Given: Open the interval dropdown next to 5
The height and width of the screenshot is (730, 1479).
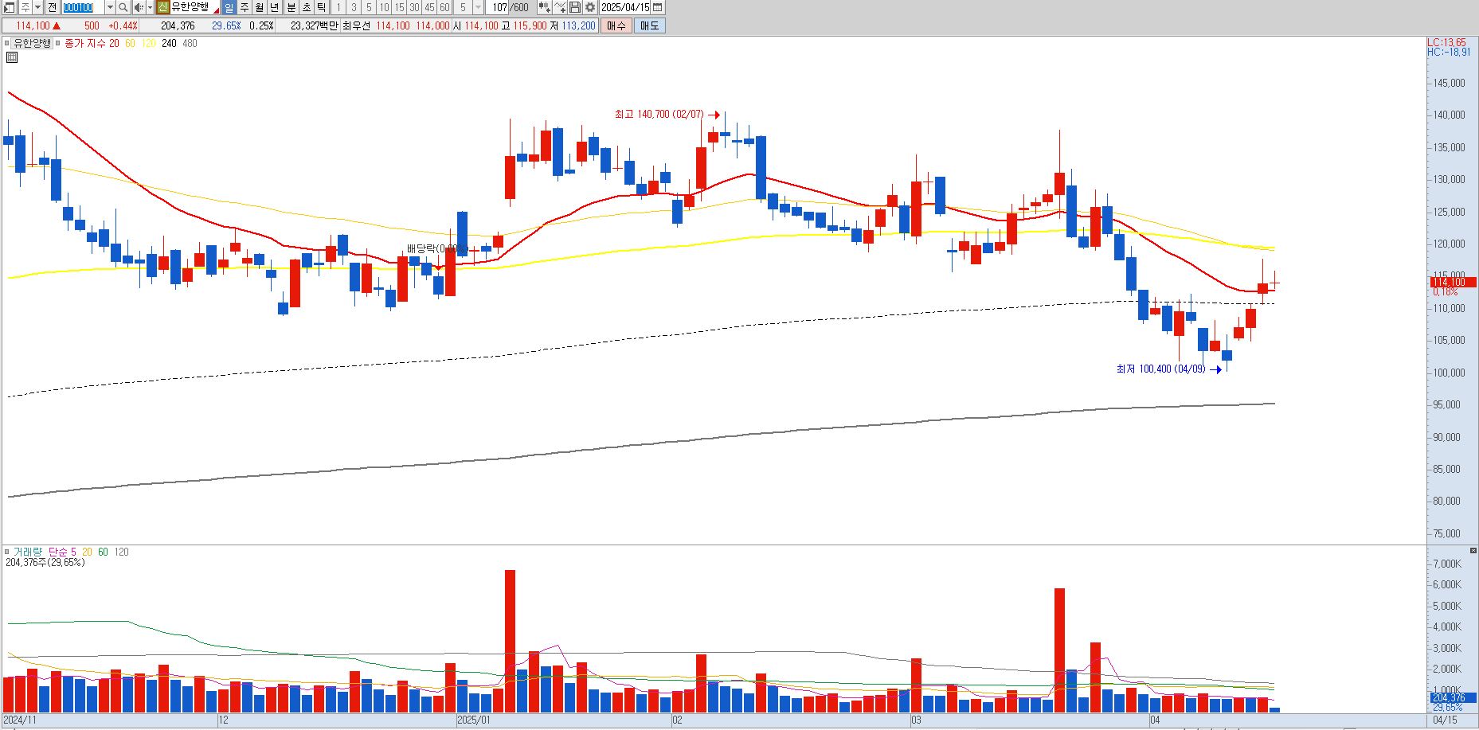Looking at the screenshot, I should click(478, 7).
